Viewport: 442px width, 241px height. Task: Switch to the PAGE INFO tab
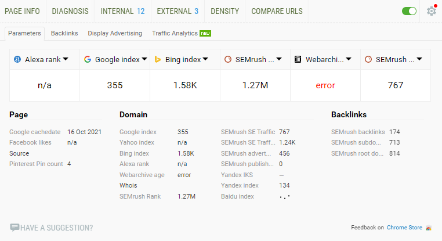(22, 11)
